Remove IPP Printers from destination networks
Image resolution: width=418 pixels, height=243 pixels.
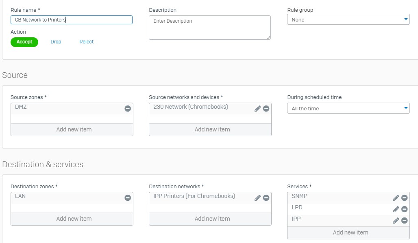(x=266, y=198)
